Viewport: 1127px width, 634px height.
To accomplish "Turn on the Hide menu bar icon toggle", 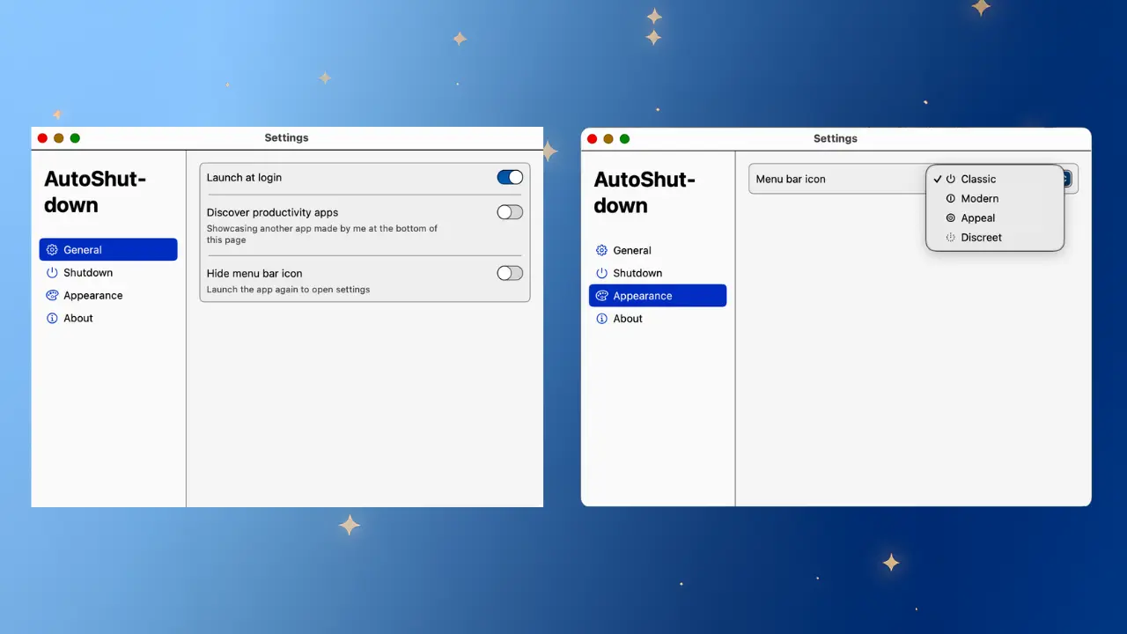I will pos(509,273).
